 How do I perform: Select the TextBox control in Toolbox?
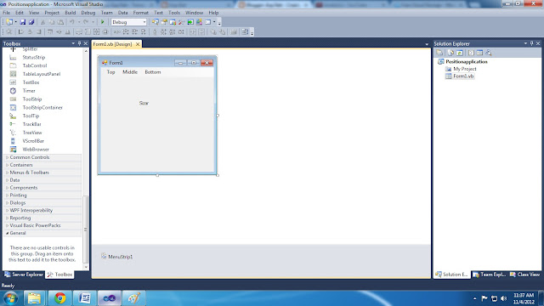(31, 82)
